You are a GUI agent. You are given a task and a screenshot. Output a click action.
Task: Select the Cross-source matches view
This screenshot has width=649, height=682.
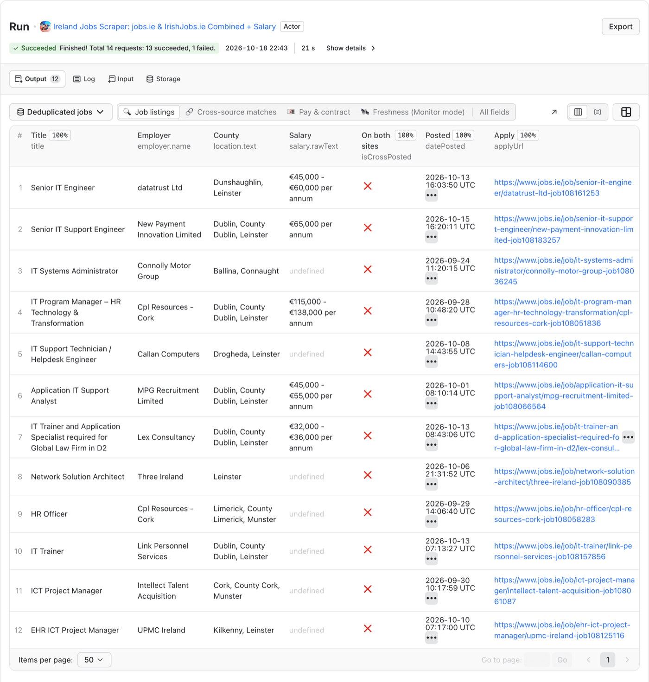point(231,112)
